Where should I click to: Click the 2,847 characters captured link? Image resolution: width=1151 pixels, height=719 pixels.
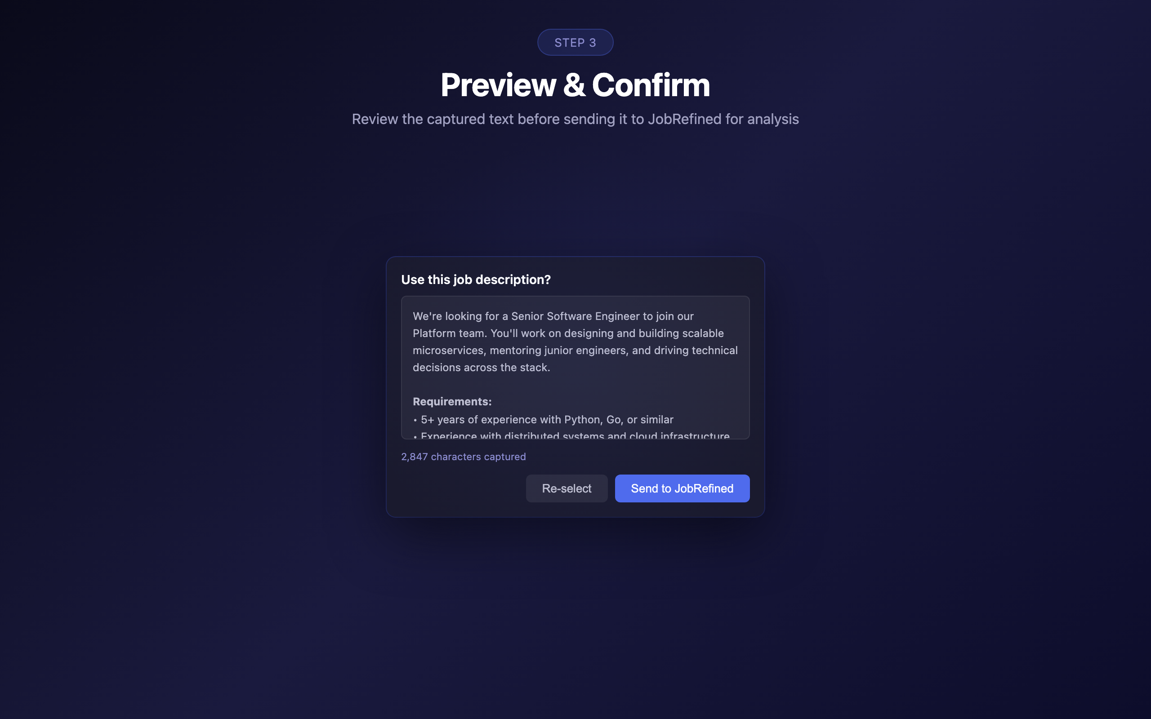click(463, 457)
